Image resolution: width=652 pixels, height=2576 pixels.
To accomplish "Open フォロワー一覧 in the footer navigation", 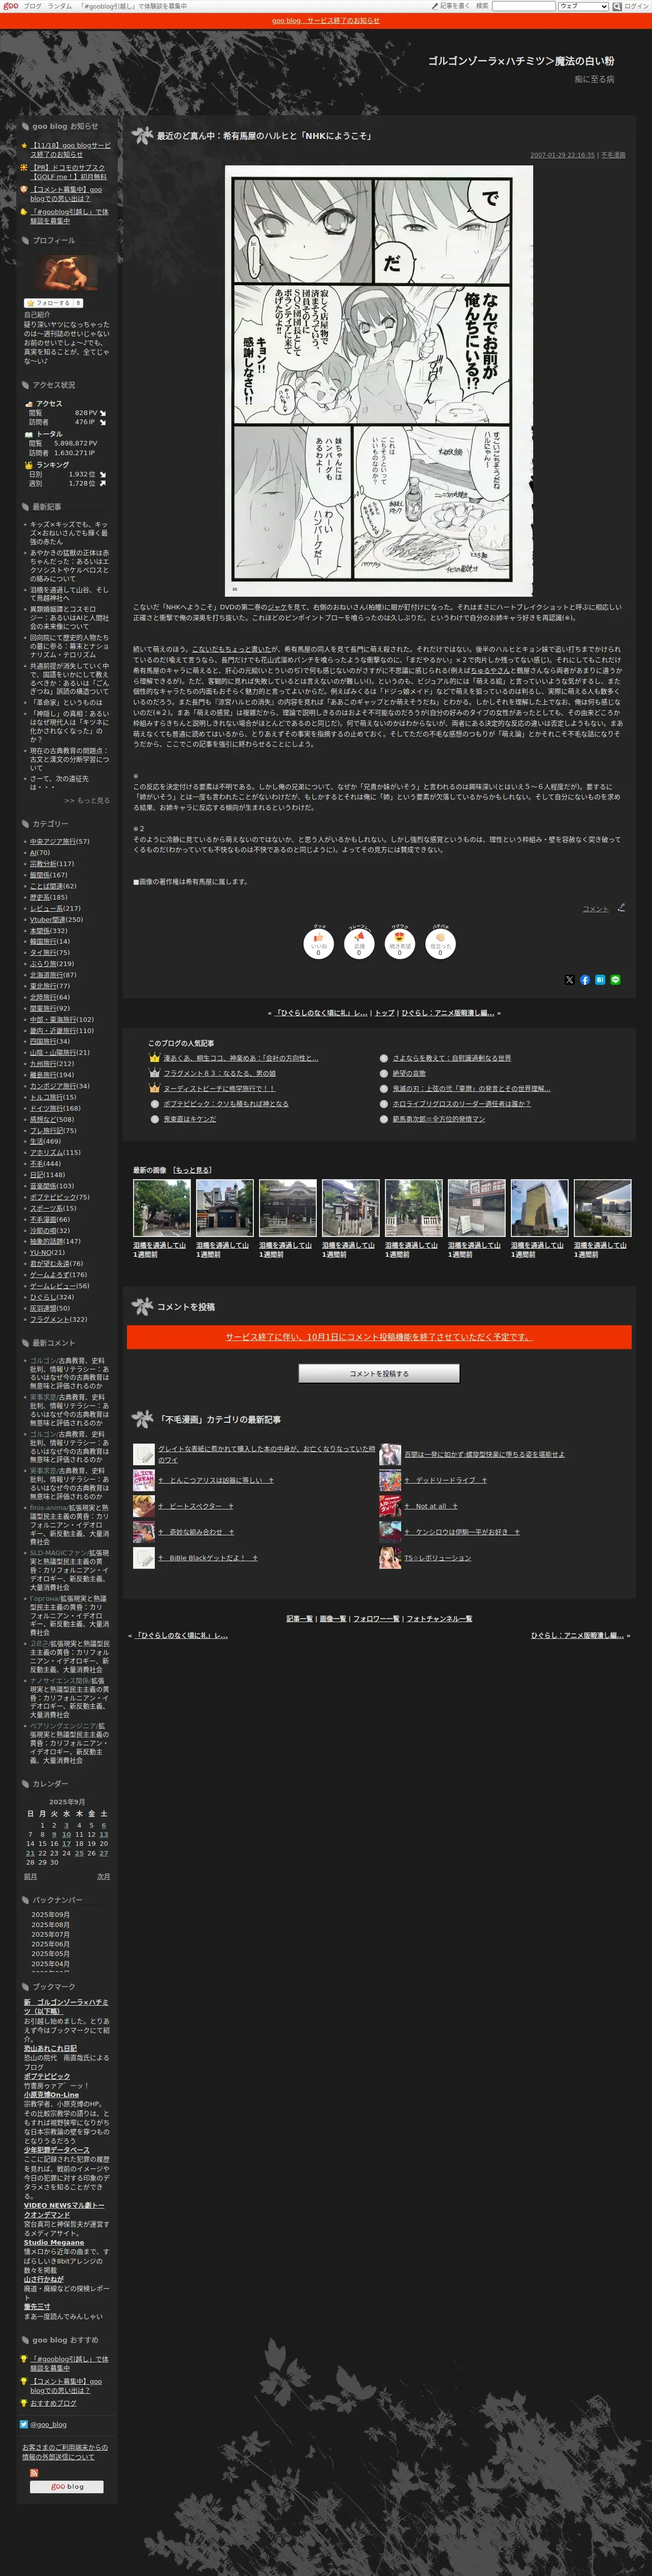I will (x=376, y=1618).
